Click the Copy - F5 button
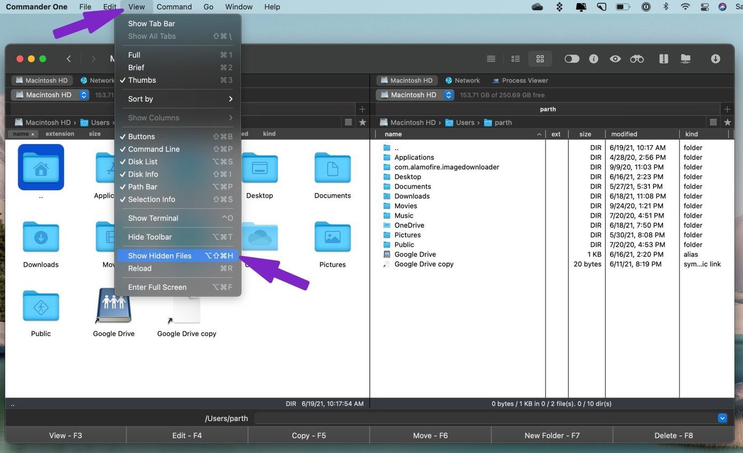The image size is (743, 453). [x=309, y=435]
